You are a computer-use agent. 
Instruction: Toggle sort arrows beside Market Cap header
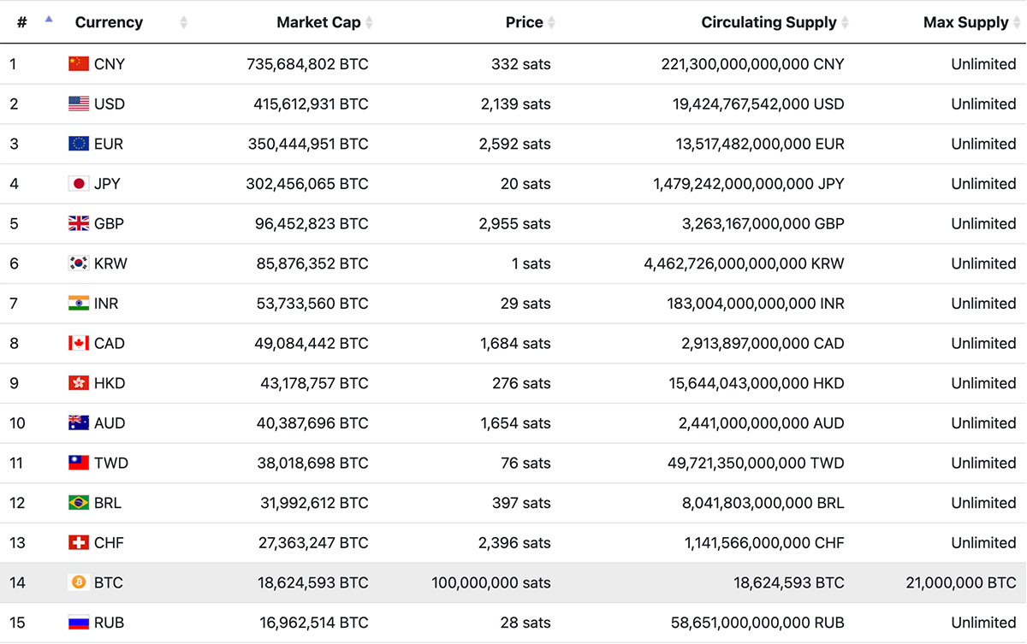(370, 22)
